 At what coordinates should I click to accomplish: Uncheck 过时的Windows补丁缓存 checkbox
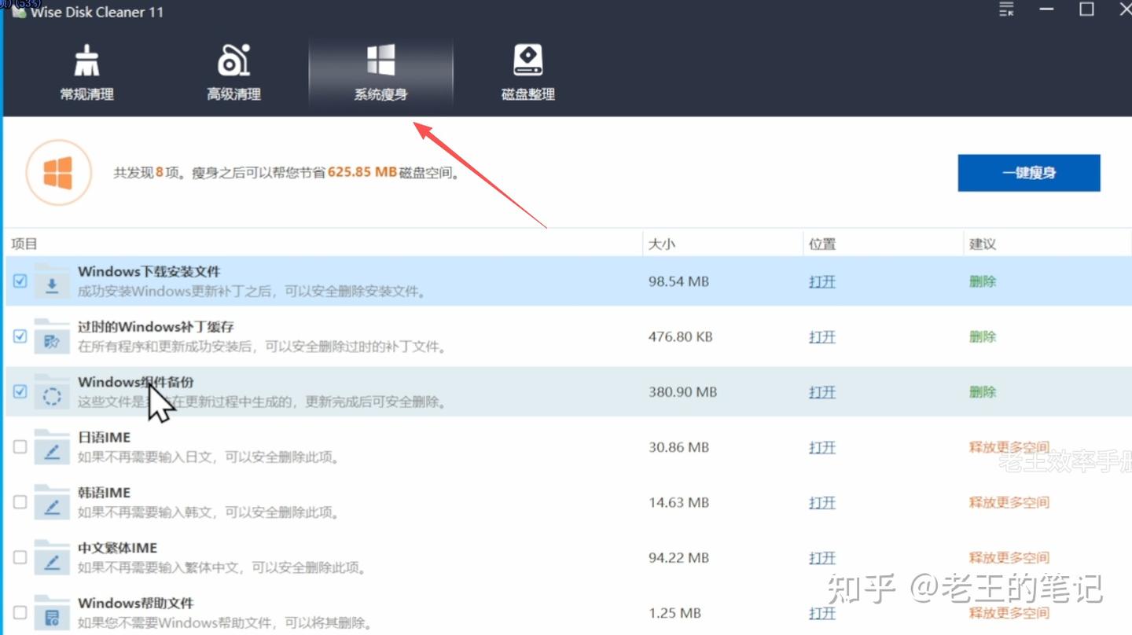point(20,336)
